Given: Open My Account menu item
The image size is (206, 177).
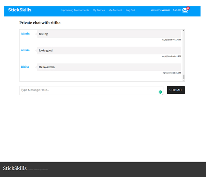Looking at the screenshot, I should pos(115,10).
